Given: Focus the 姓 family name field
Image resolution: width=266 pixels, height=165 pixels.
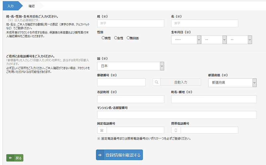Looking at the screenshot, I should [131, 23].
